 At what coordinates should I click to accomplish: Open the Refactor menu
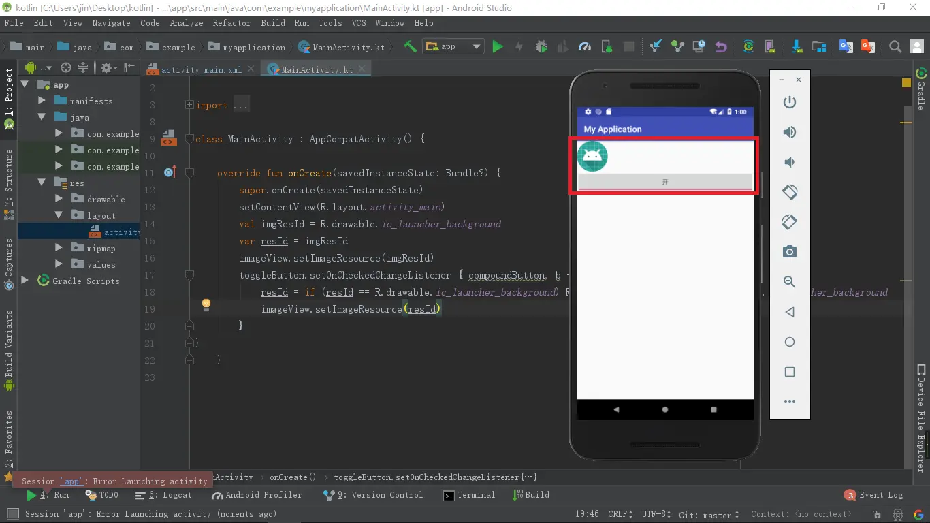point(231,22)
